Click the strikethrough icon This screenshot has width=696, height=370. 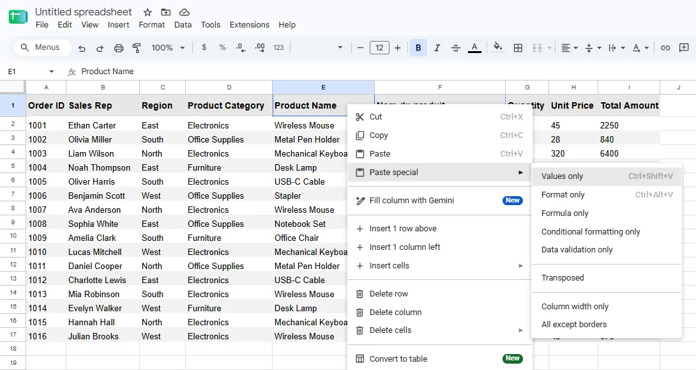point(455,48)
